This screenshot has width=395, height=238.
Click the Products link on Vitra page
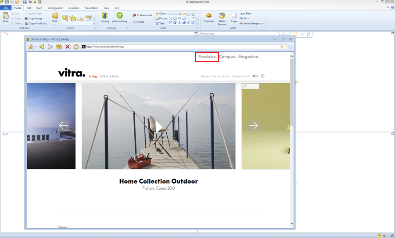pyautogui.click(x=207, y=57)
